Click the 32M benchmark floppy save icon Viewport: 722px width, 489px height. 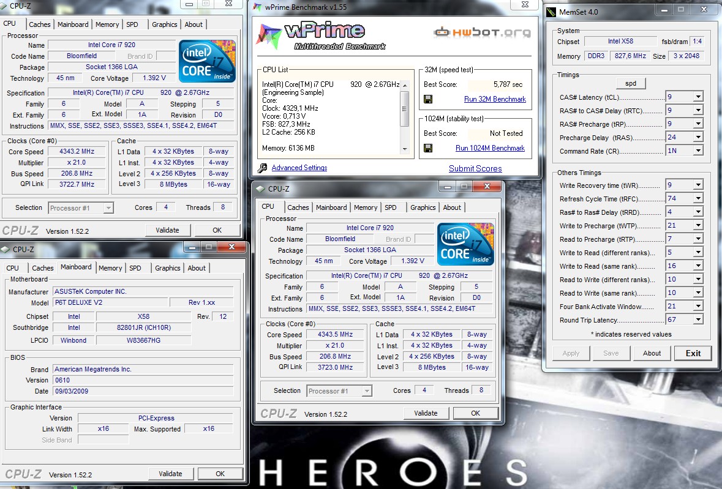tap(428, 99)
